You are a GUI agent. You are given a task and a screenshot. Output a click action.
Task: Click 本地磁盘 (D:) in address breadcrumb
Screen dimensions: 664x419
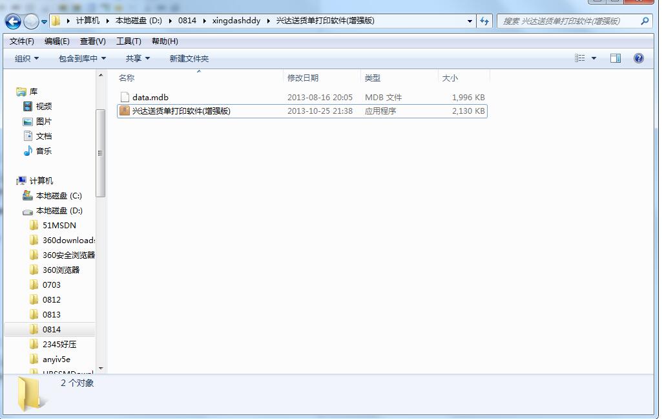click(x=138, y=21)
